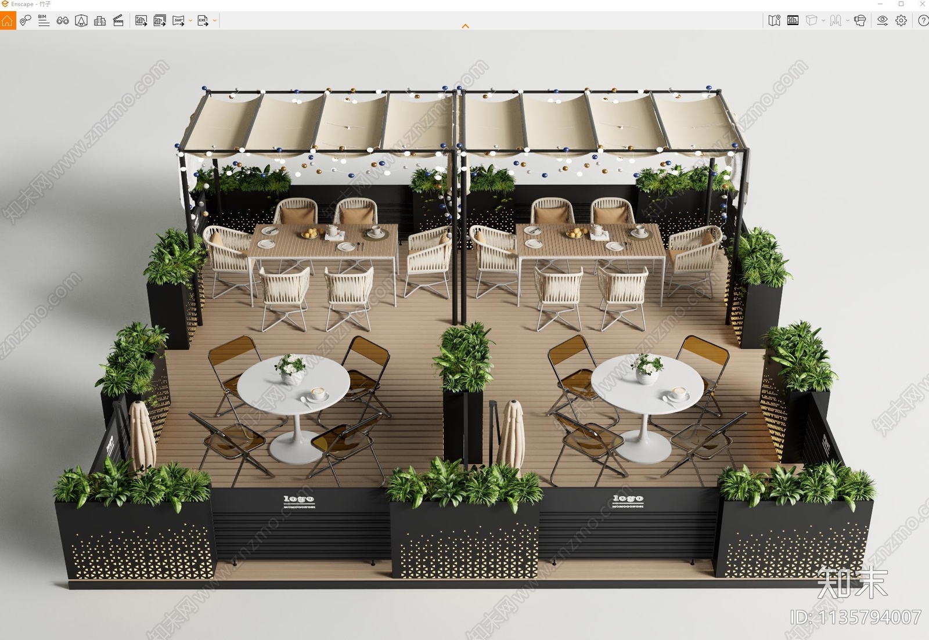Expand the panorama export dropdown arrow

[x=190, y=21]
